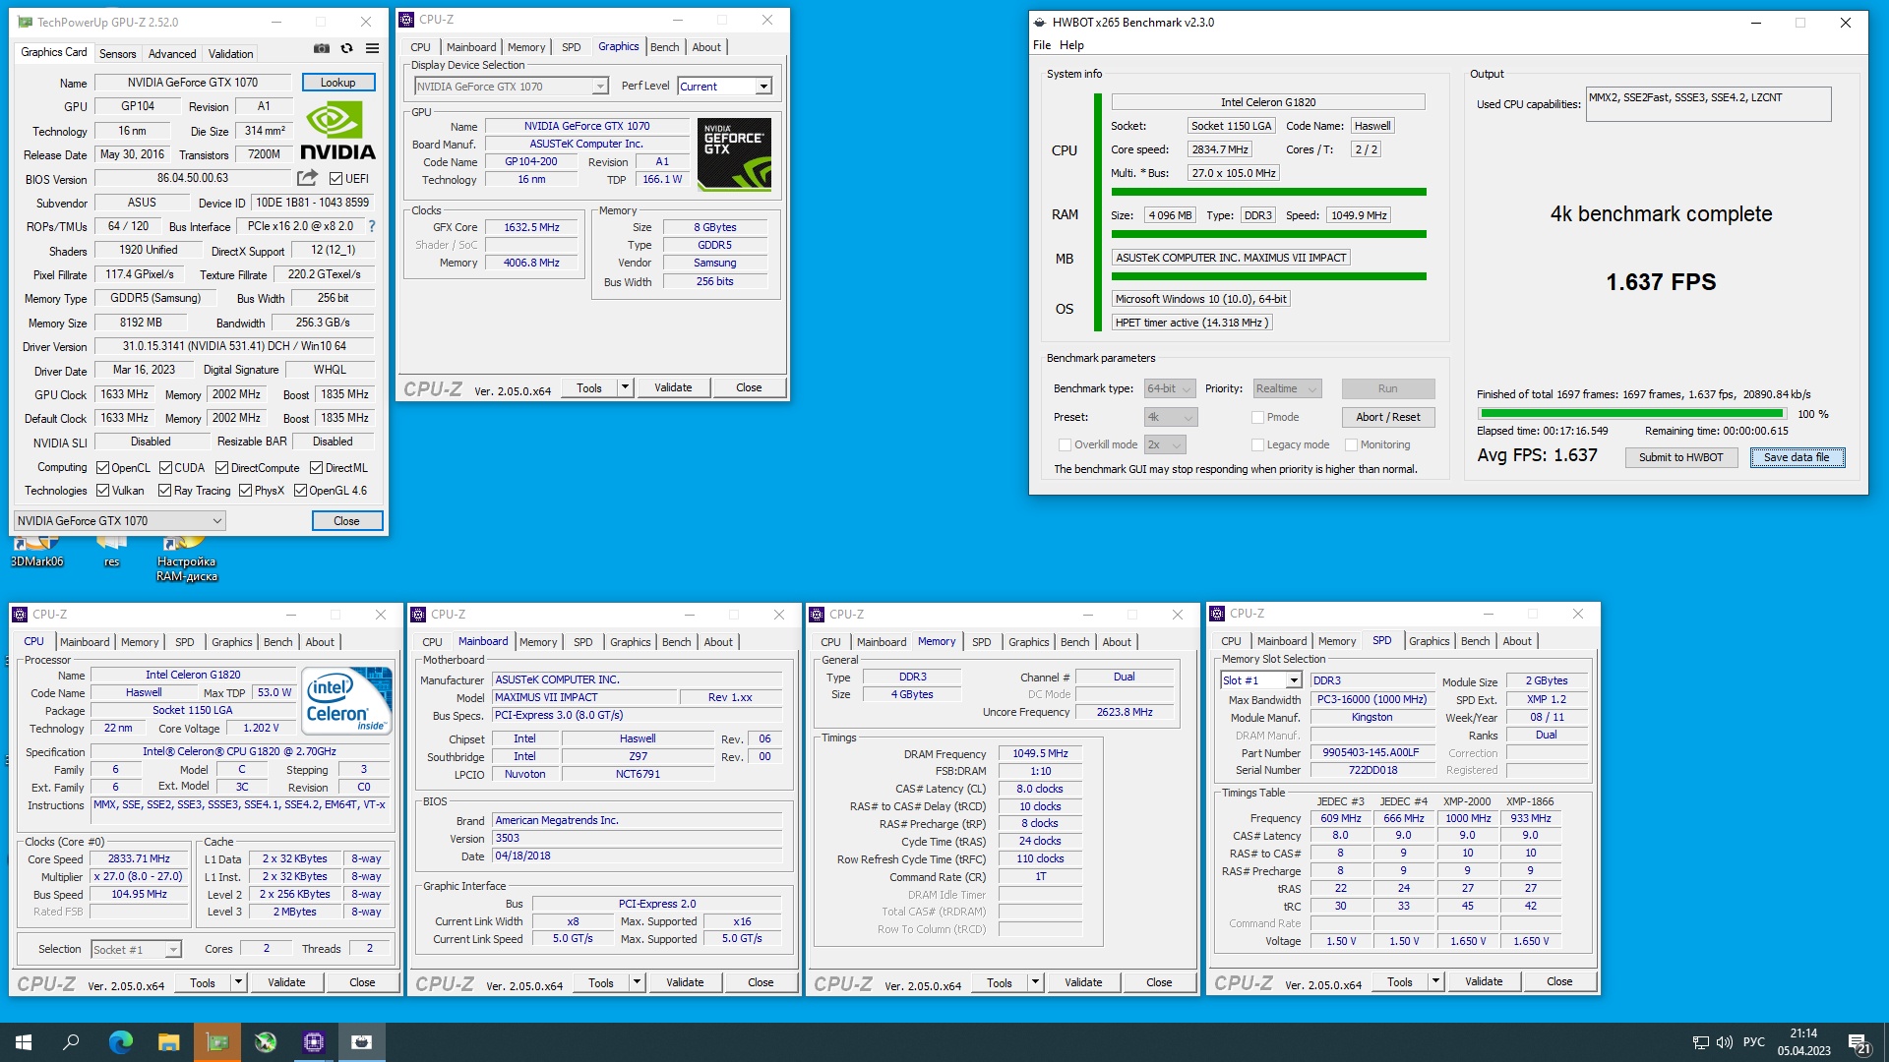Enable Monitoring in HWBOT benchmark

1351,445
